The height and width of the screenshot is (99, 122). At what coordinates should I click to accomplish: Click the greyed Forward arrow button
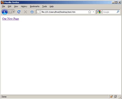(10, 12)
